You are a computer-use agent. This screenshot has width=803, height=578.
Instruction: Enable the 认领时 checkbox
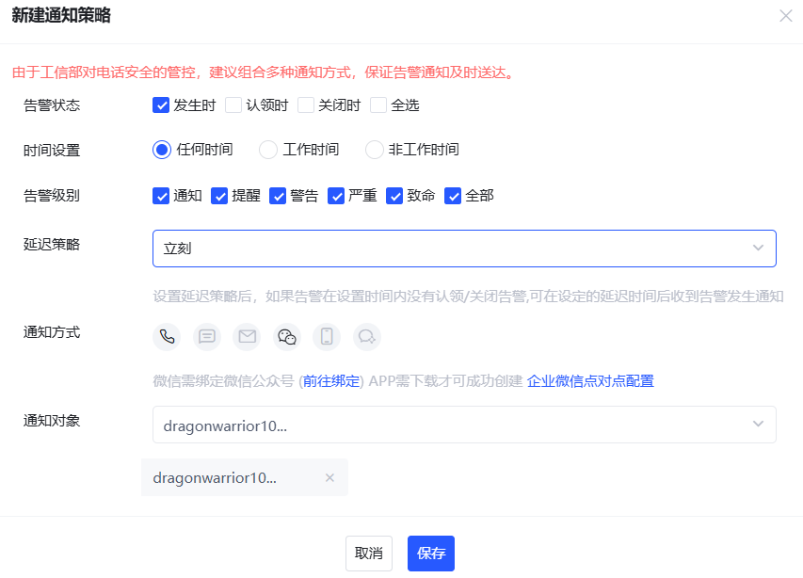point(233,105)
